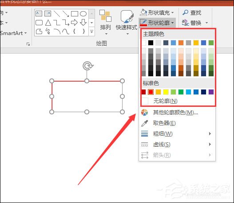
Task: Pick the yellow standard color swatch
Action: pyautogui.click(x=166, y=92)
